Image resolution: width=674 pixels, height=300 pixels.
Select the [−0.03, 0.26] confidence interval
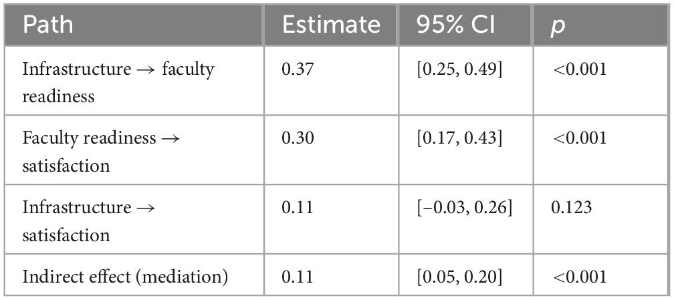(x=464, y=207)
